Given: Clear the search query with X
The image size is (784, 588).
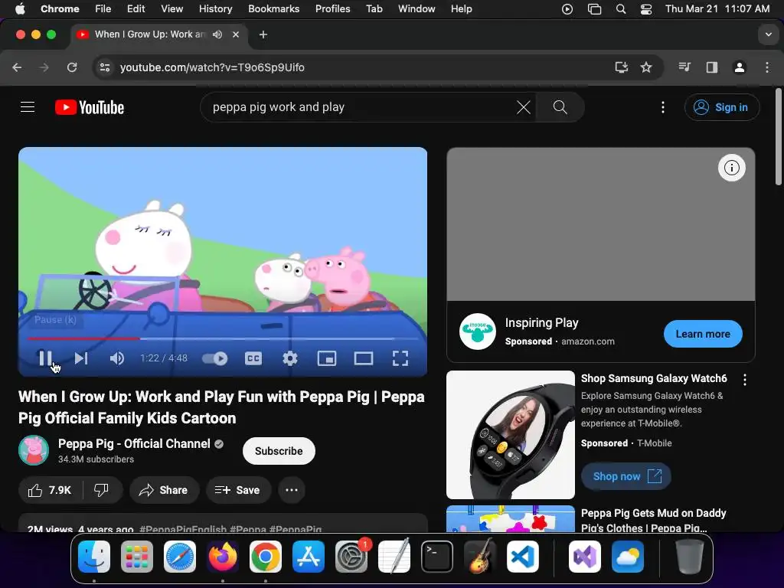Looking at the screenshot, I should 524,107.
